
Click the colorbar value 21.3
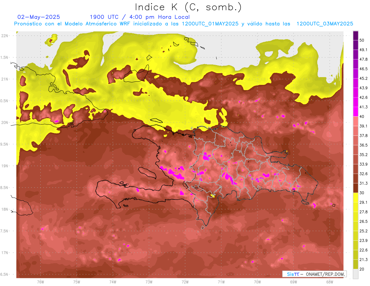363,260
